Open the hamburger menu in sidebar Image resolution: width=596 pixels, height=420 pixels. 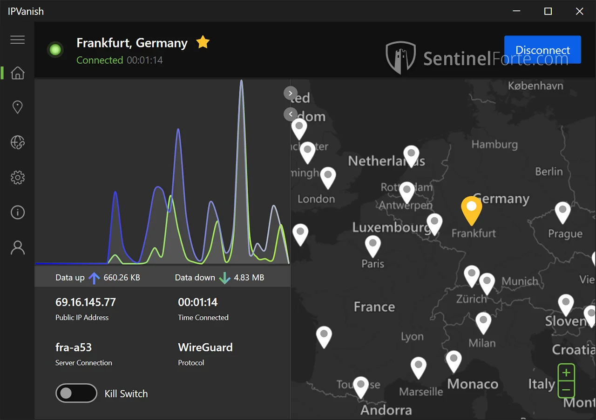(17, 40)
